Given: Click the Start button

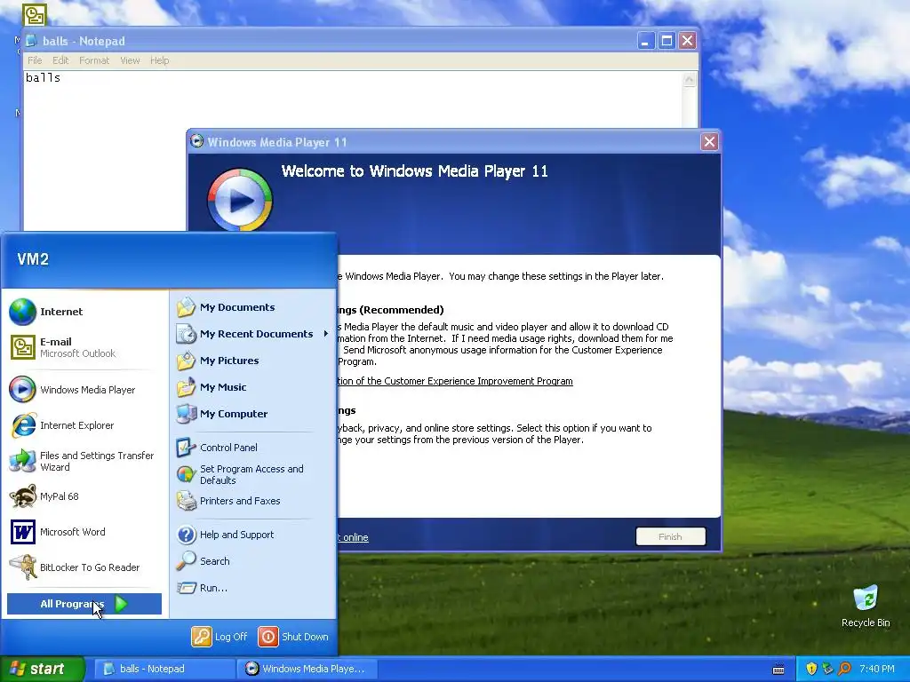Looking at the screenshot, I should [43, 669].
